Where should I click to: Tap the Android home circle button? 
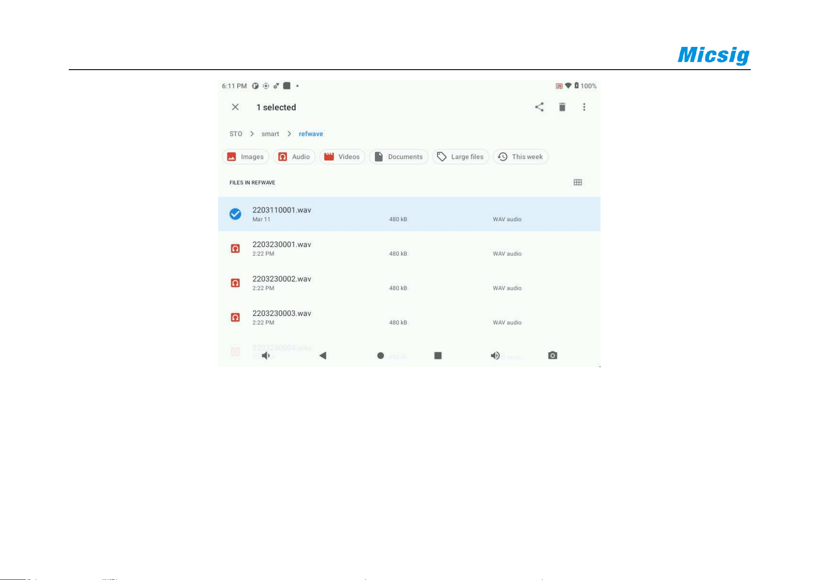pyautogui.click(x=381, y=356)
